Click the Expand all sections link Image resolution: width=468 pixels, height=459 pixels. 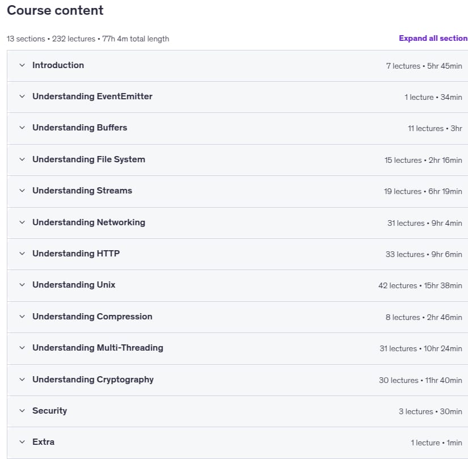[433, 38]
